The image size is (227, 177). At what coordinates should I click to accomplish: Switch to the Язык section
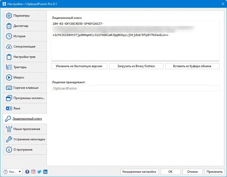pos(25,108)
